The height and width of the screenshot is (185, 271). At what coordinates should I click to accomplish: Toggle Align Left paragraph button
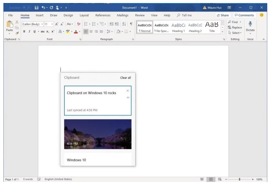click(86, 31)
